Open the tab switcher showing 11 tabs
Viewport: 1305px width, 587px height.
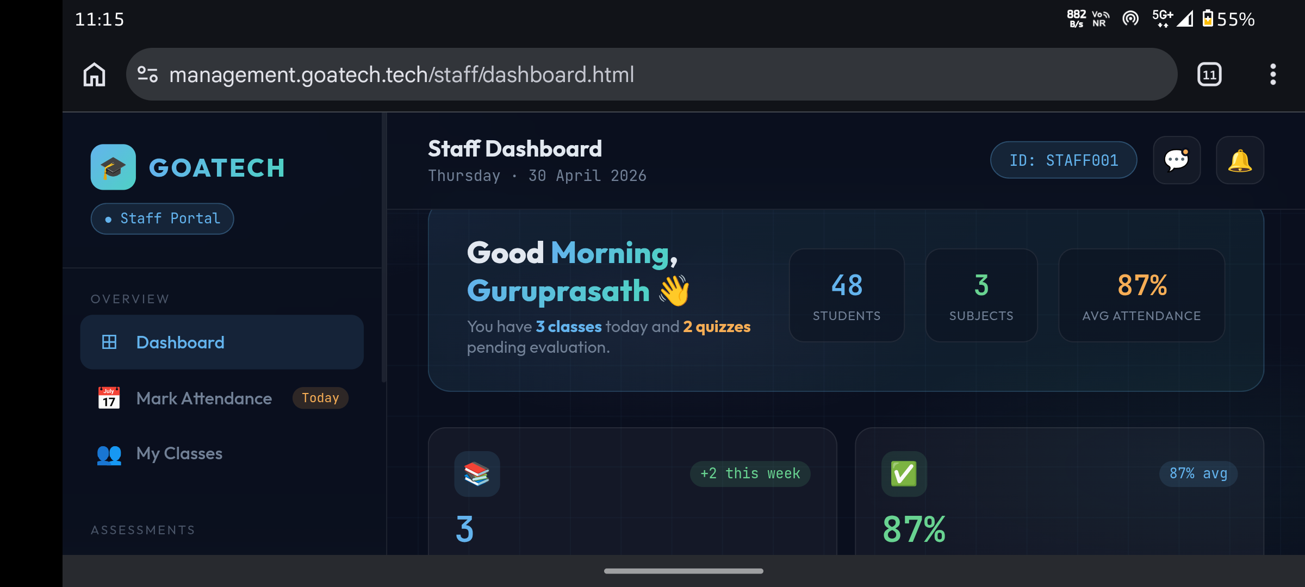coord(1209,74)
